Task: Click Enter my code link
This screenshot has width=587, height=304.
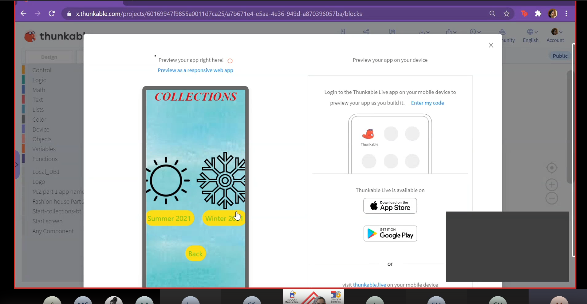Action: tap(427, 103)
